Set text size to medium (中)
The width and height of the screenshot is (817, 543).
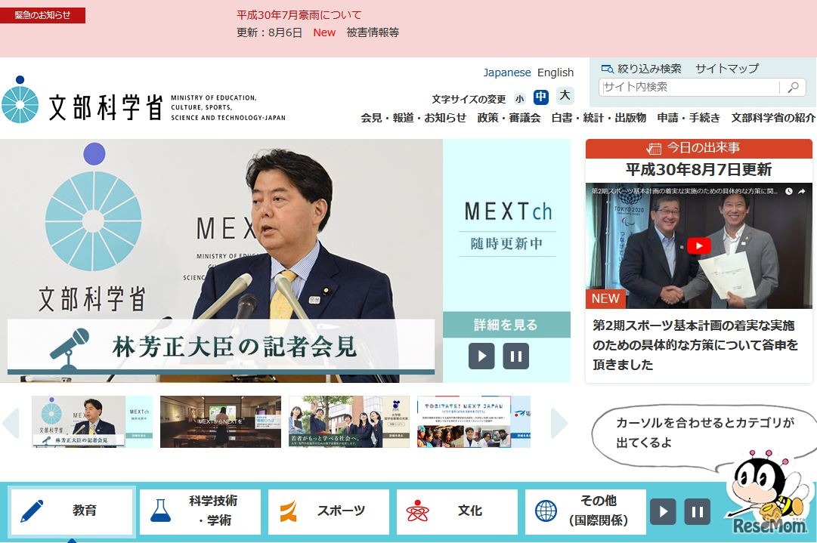(541, 97)
